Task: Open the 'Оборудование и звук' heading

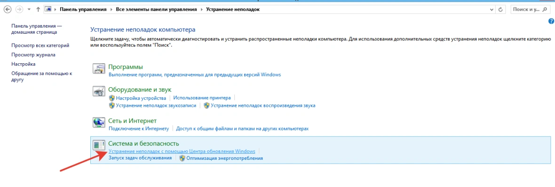Action: (x=140, y=90)
